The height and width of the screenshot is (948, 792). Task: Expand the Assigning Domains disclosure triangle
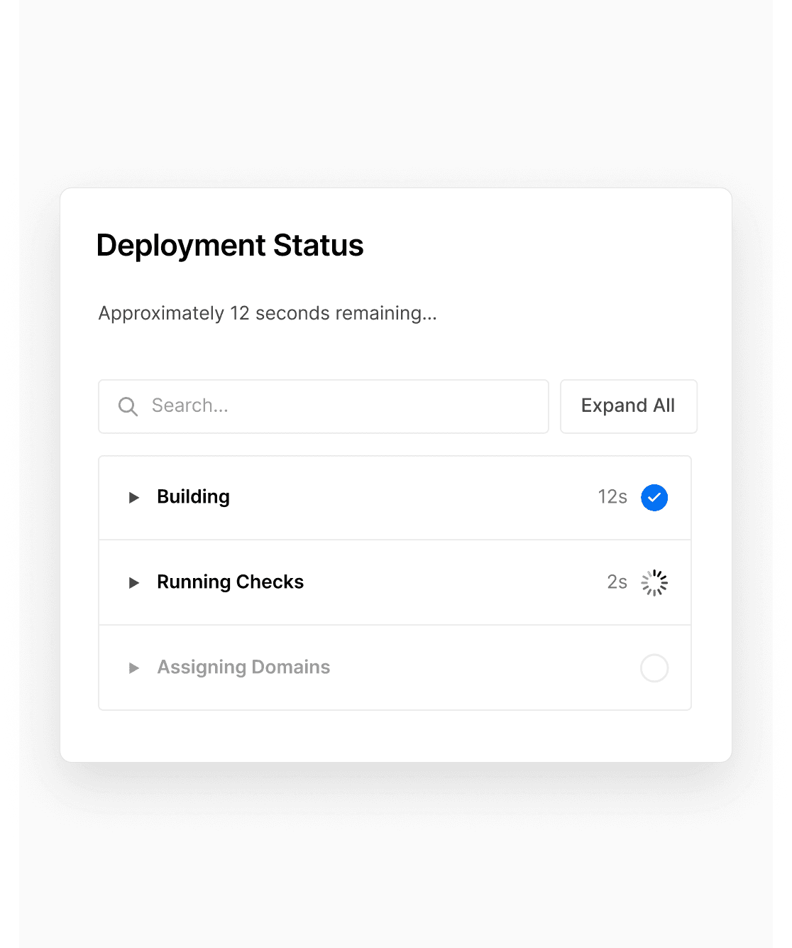tap(133, 668)
